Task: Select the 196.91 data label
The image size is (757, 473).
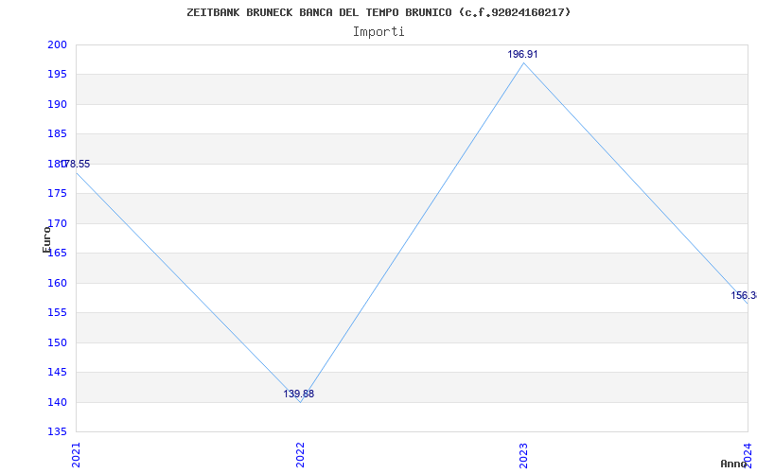Action: click(522, 55)
